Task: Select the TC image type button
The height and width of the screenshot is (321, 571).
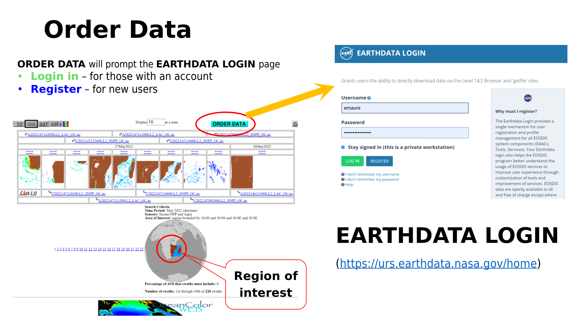Action: coord(19,124)
